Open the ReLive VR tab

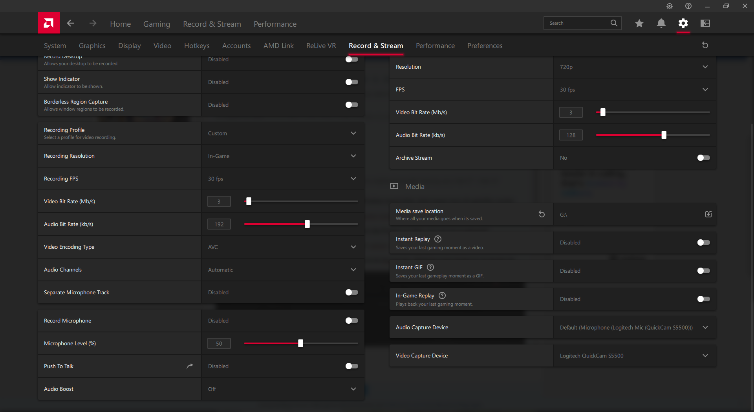(321, 46)
